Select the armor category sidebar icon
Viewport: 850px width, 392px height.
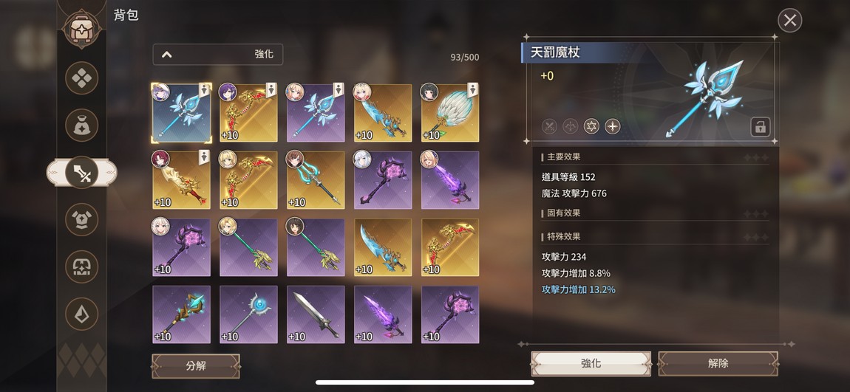coord(81,219)
